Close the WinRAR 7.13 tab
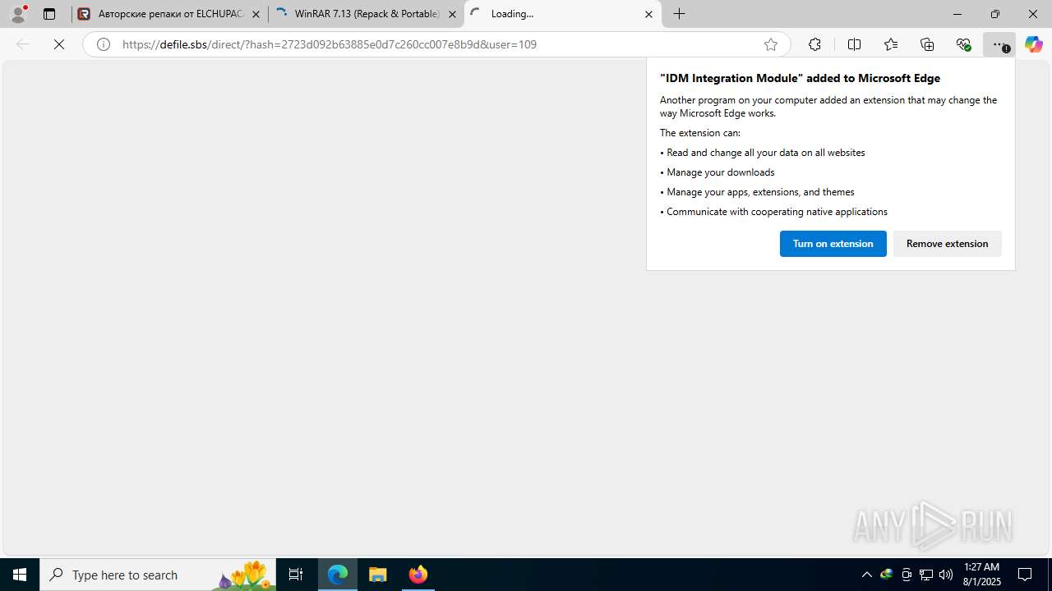Image resolution: width=1052 pixels, height=591 pixels. pos(452,14)
